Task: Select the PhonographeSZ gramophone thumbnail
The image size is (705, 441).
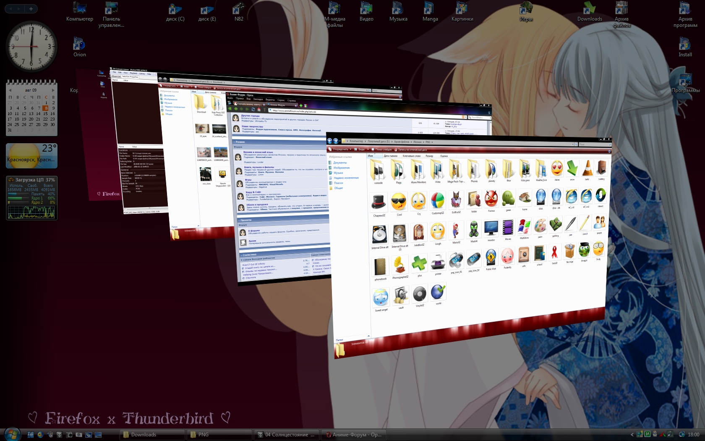Action: point(400,267)
